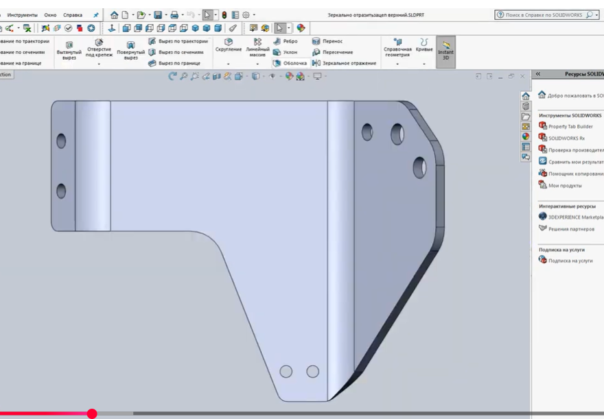Toggle the selection filter arrow in the second toolbar
The image size is (604, 419).
pos(279,28)
